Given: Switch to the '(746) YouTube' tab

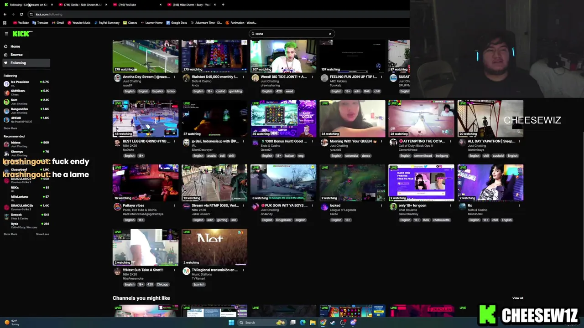Looking at the screenshot, I should [x=137, y=5].
